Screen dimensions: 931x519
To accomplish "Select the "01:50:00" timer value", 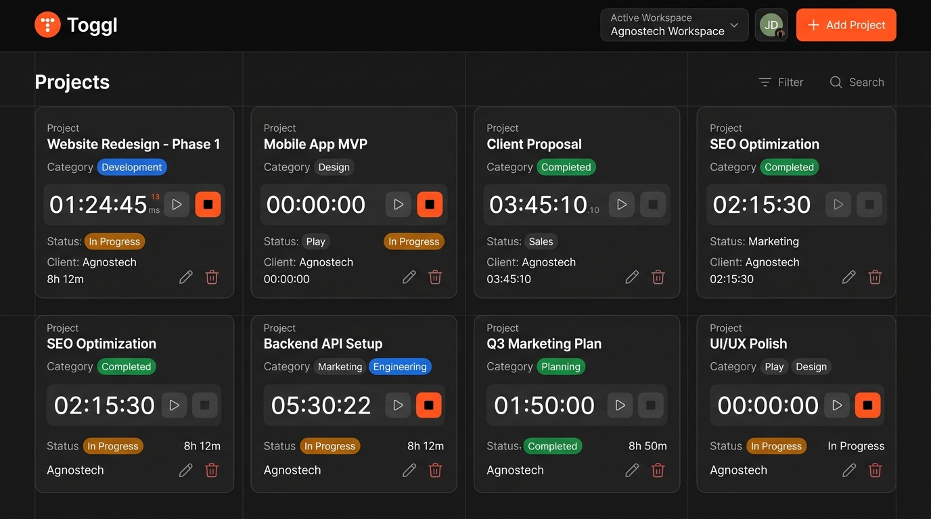I will coord(545,405).
